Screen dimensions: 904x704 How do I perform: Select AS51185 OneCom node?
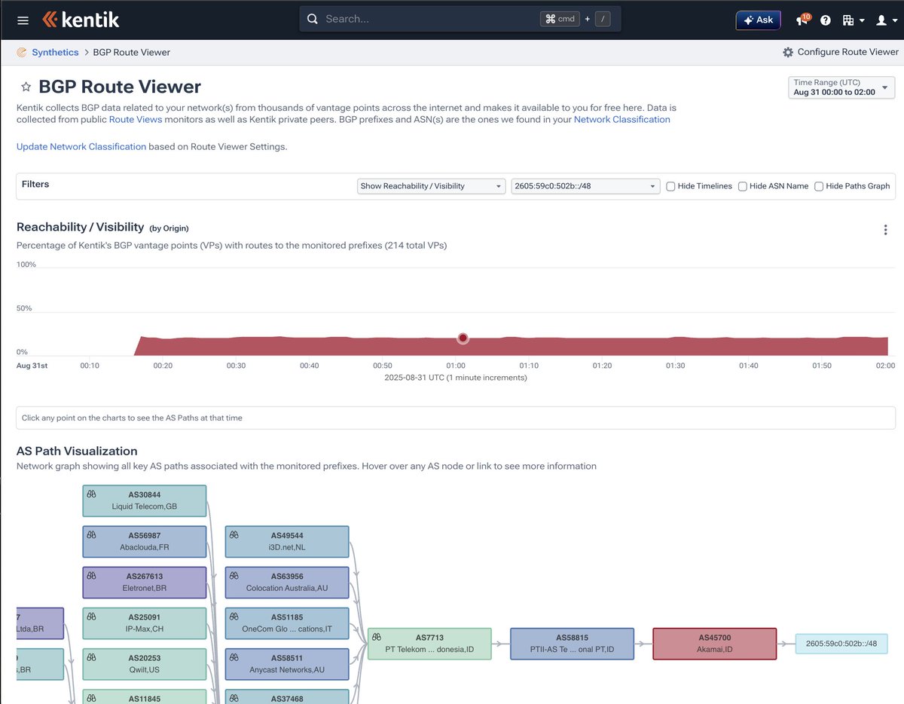click(x=287, y=623)
